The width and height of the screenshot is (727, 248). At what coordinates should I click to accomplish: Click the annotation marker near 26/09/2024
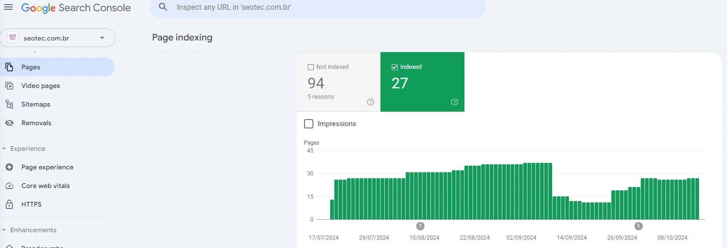[x=639, y=226]
